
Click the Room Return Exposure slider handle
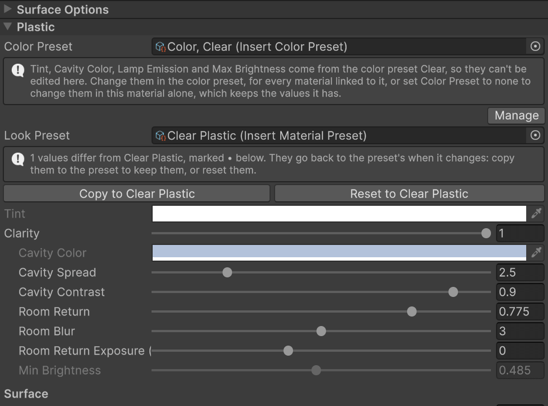pyautogui.click(x=288, y=351)
